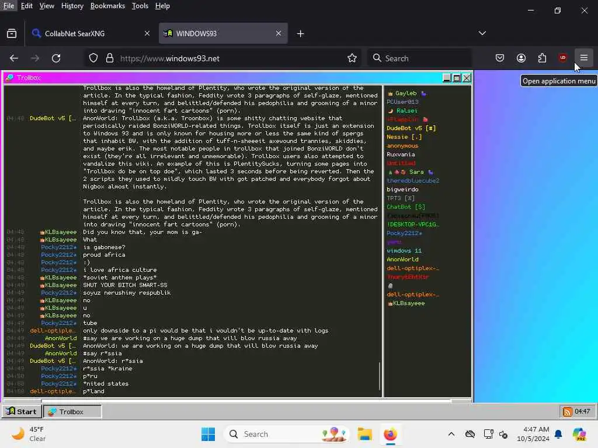The width and height of the screenshot is (598, 448).
Task: Select user Sara in user list
Action: pyautogui.click(x=416, y=172)
